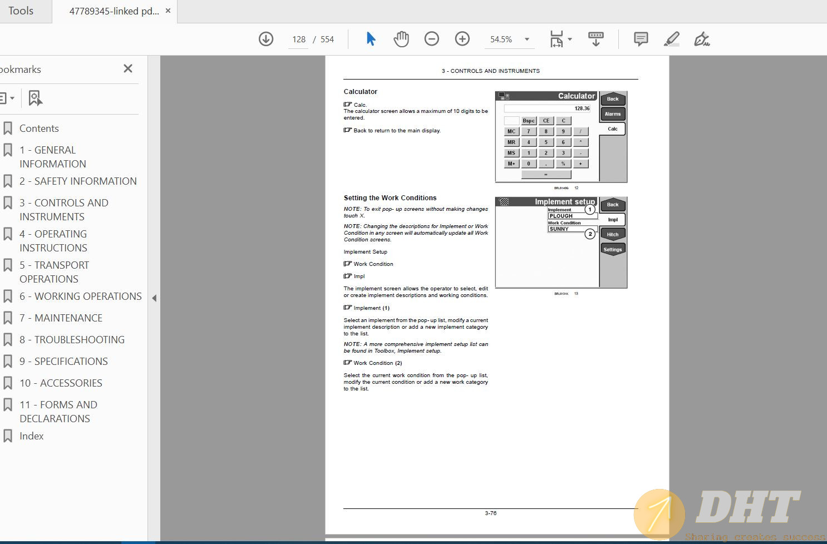
Task: Click the page number input field
Action: (x=299, y=39)
